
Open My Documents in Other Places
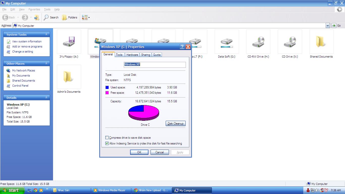pyautogui.click(x=21, y=76)
